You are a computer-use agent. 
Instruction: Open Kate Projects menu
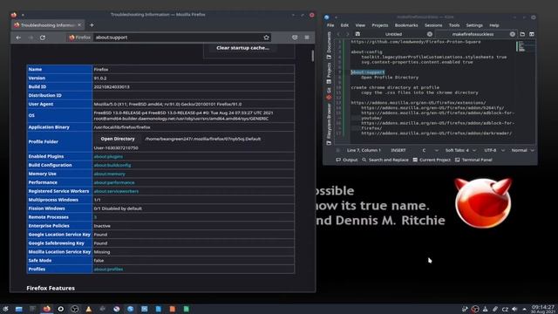point(380,25)
